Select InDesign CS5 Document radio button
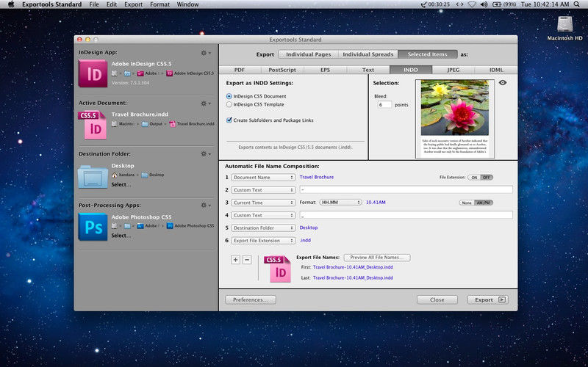The image size is (588, 367). 229,96
